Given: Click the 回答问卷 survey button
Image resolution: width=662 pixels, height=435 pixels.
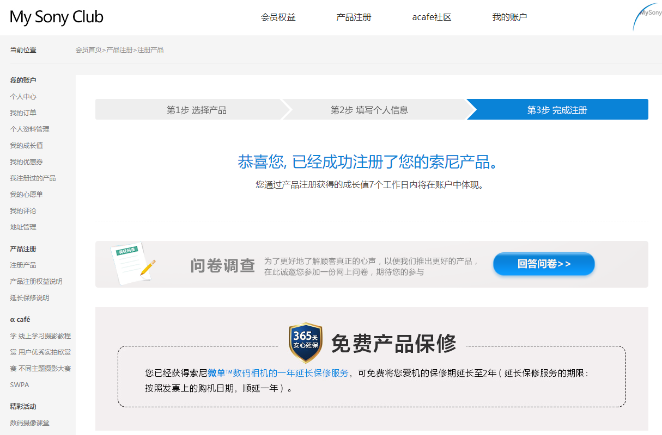Looking at the screenshot, I should click(543, 264).
